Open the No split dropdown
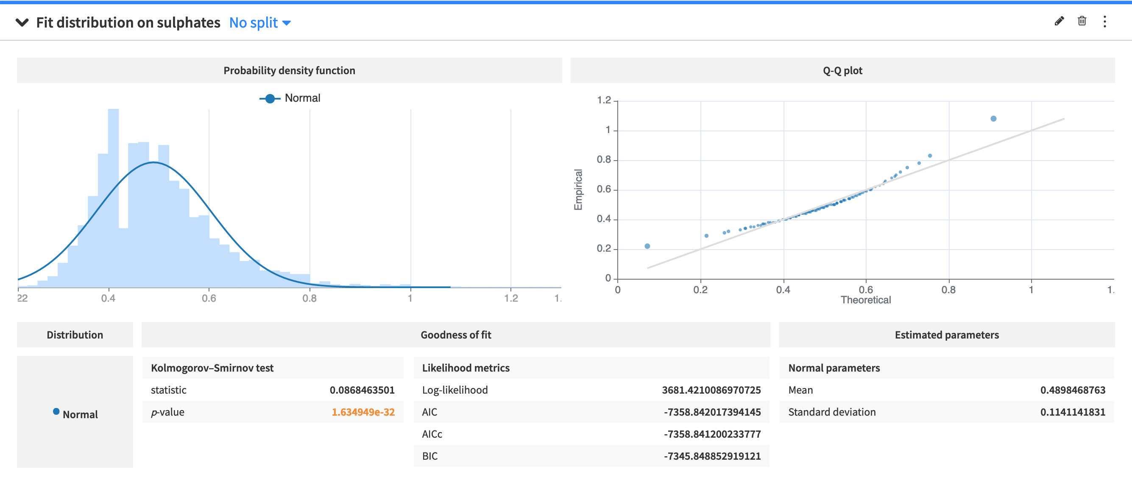Screen dimensions: 1132x483 254,22
